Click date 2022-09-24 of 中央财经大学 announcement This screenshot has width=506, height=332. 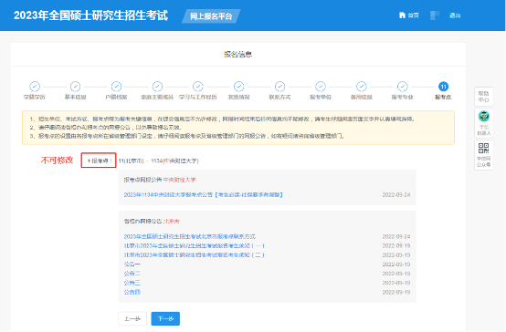(396, 194)
